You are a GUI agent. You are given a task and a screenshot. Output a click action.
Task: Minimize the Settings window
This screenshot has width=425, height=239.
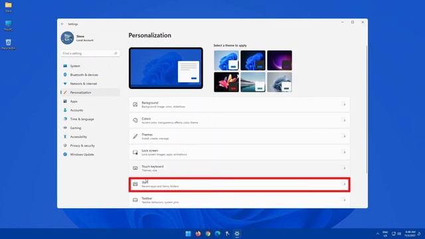(x=343, y=22)
